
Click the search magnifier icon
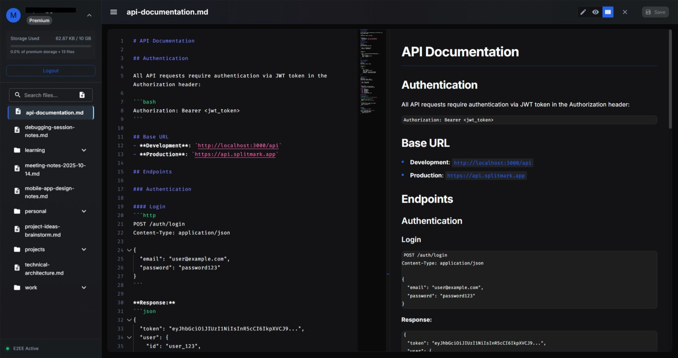[18, 95]
